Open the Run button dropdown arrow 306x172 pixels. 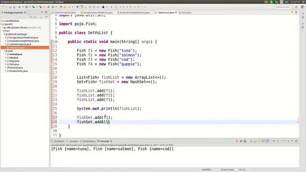30,7
